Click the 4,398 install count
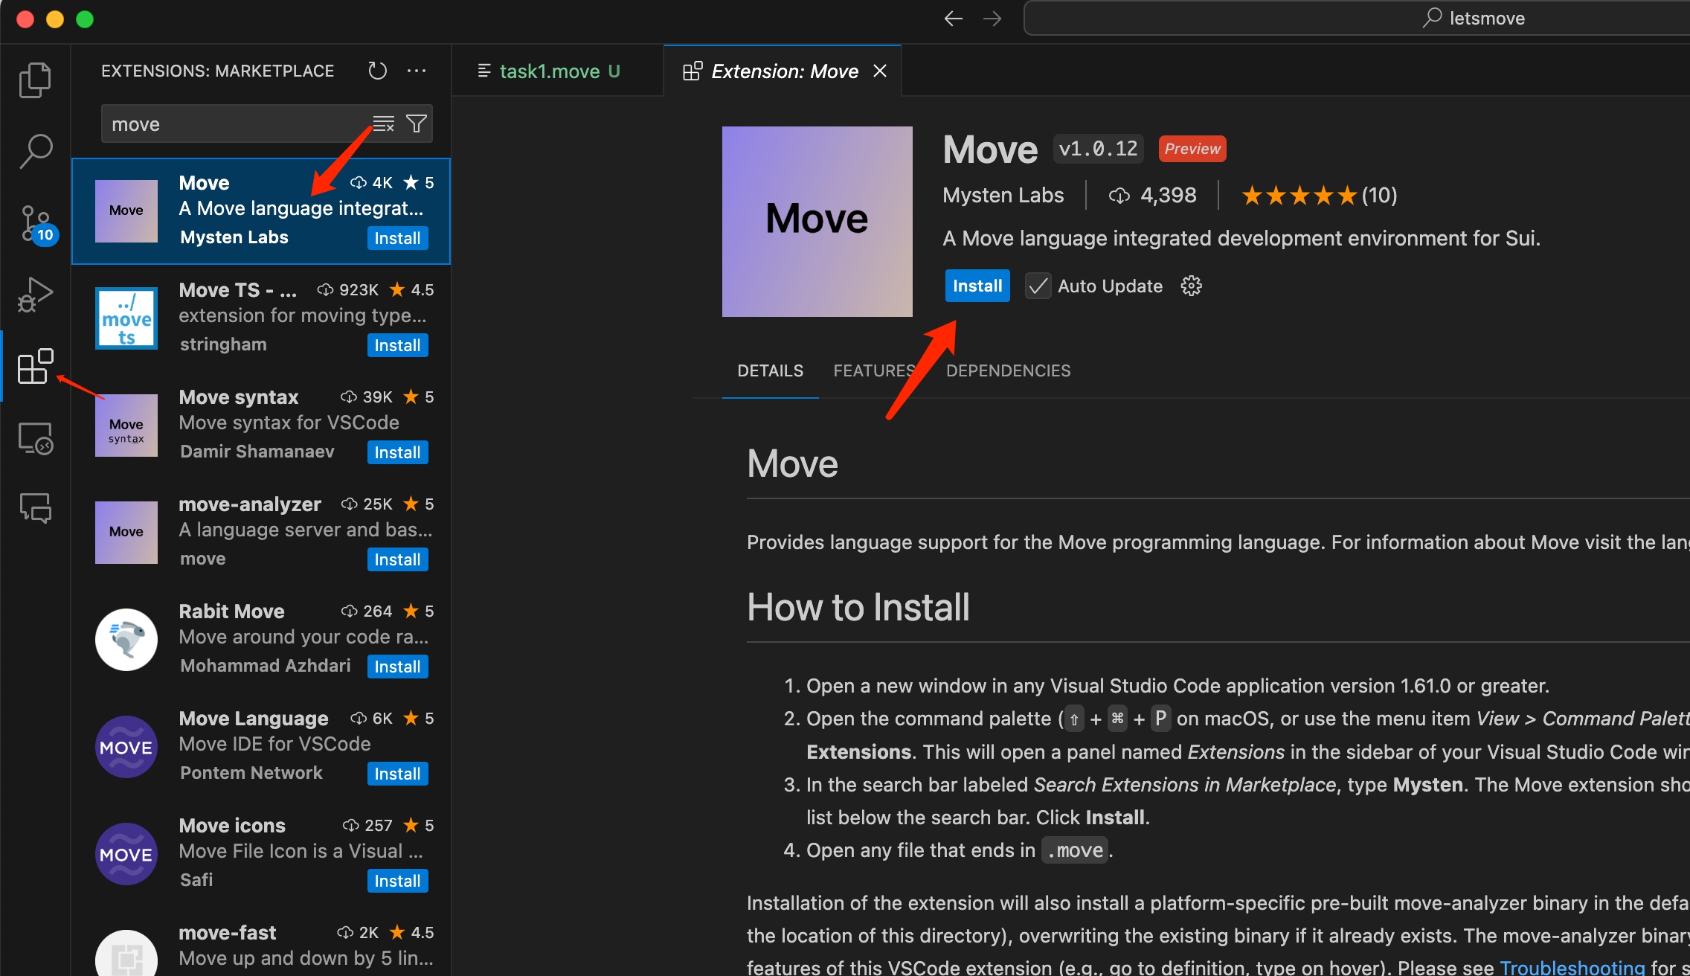This screenshot has height=976, width=1690. [1153, 195]
